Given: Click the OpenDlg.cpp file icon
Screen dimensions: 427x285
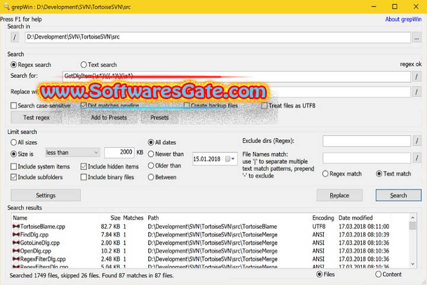Looking at the screenshot, I should (x=16, y=251).
